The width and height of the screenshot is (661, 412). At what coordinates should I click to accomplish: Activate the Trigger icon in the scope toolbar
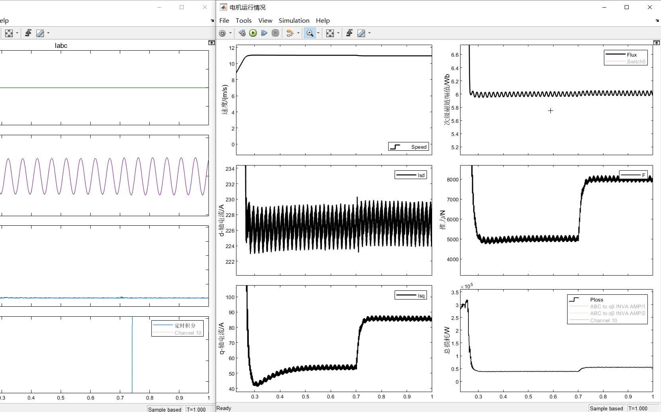[x=349, y=33]
